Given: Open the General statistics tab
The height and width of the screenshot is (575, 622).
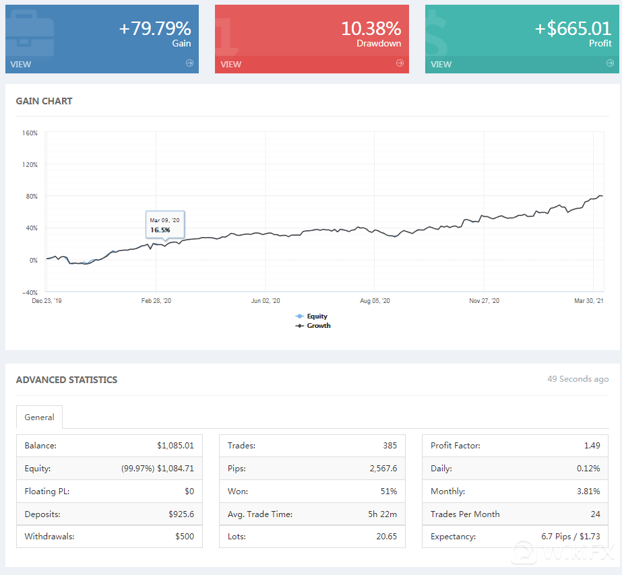Looking at the screenshot, I should [39, 417].
